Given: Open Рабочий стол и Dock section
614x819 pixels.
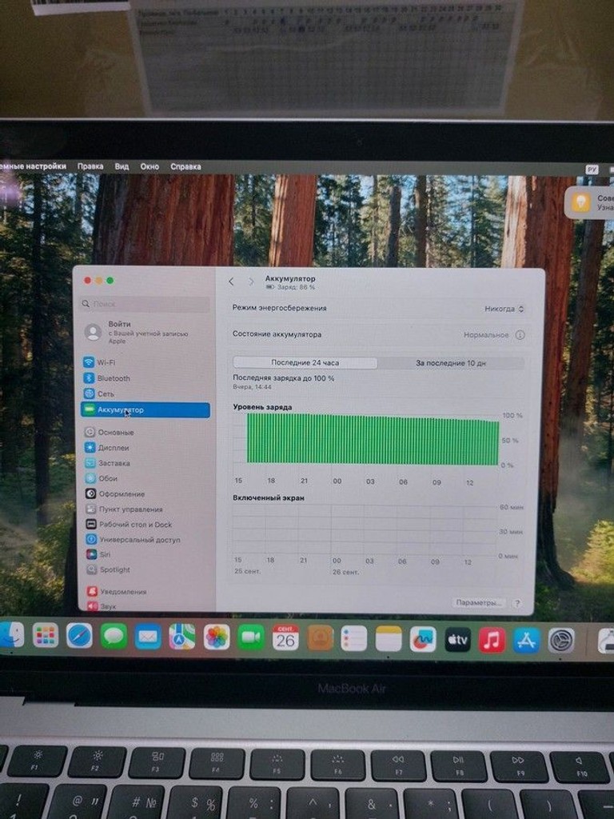Looking at the screenshot, I should (x=129, y=525).
